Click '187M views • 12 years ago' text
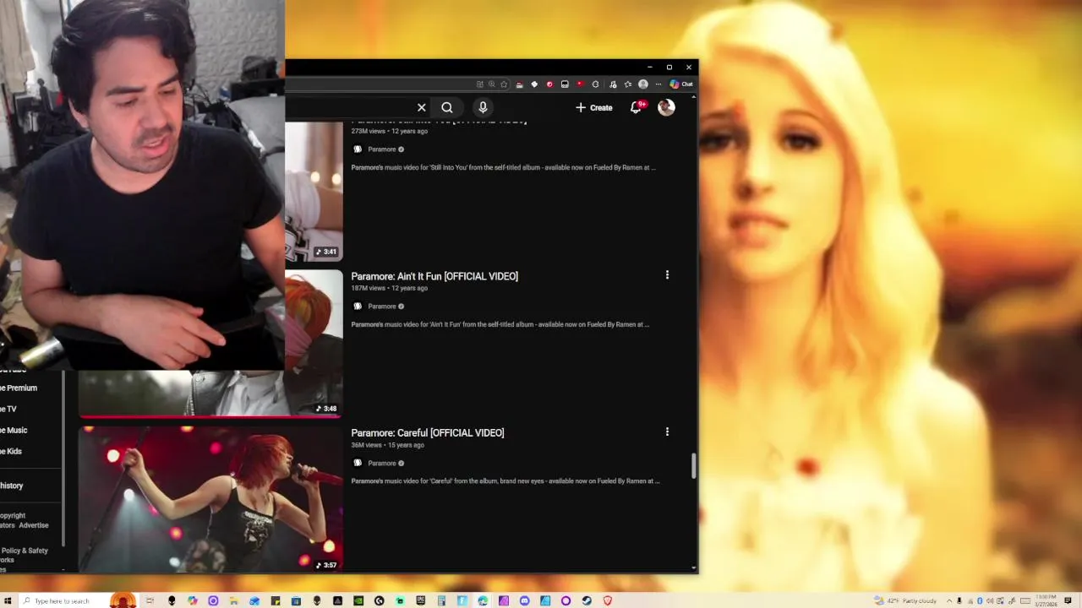Screen dimensions: 1082x608 389,288
